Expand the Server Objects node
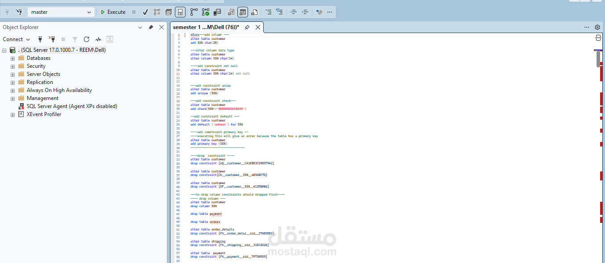The image size is (605, 263). click(12, 74)
